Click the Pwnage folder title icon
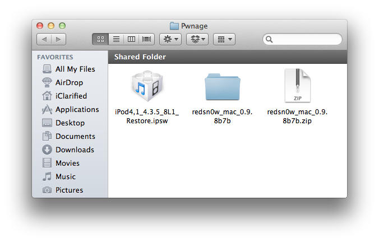The height and width of the screenshot is (242, 379). pos(174,25)
